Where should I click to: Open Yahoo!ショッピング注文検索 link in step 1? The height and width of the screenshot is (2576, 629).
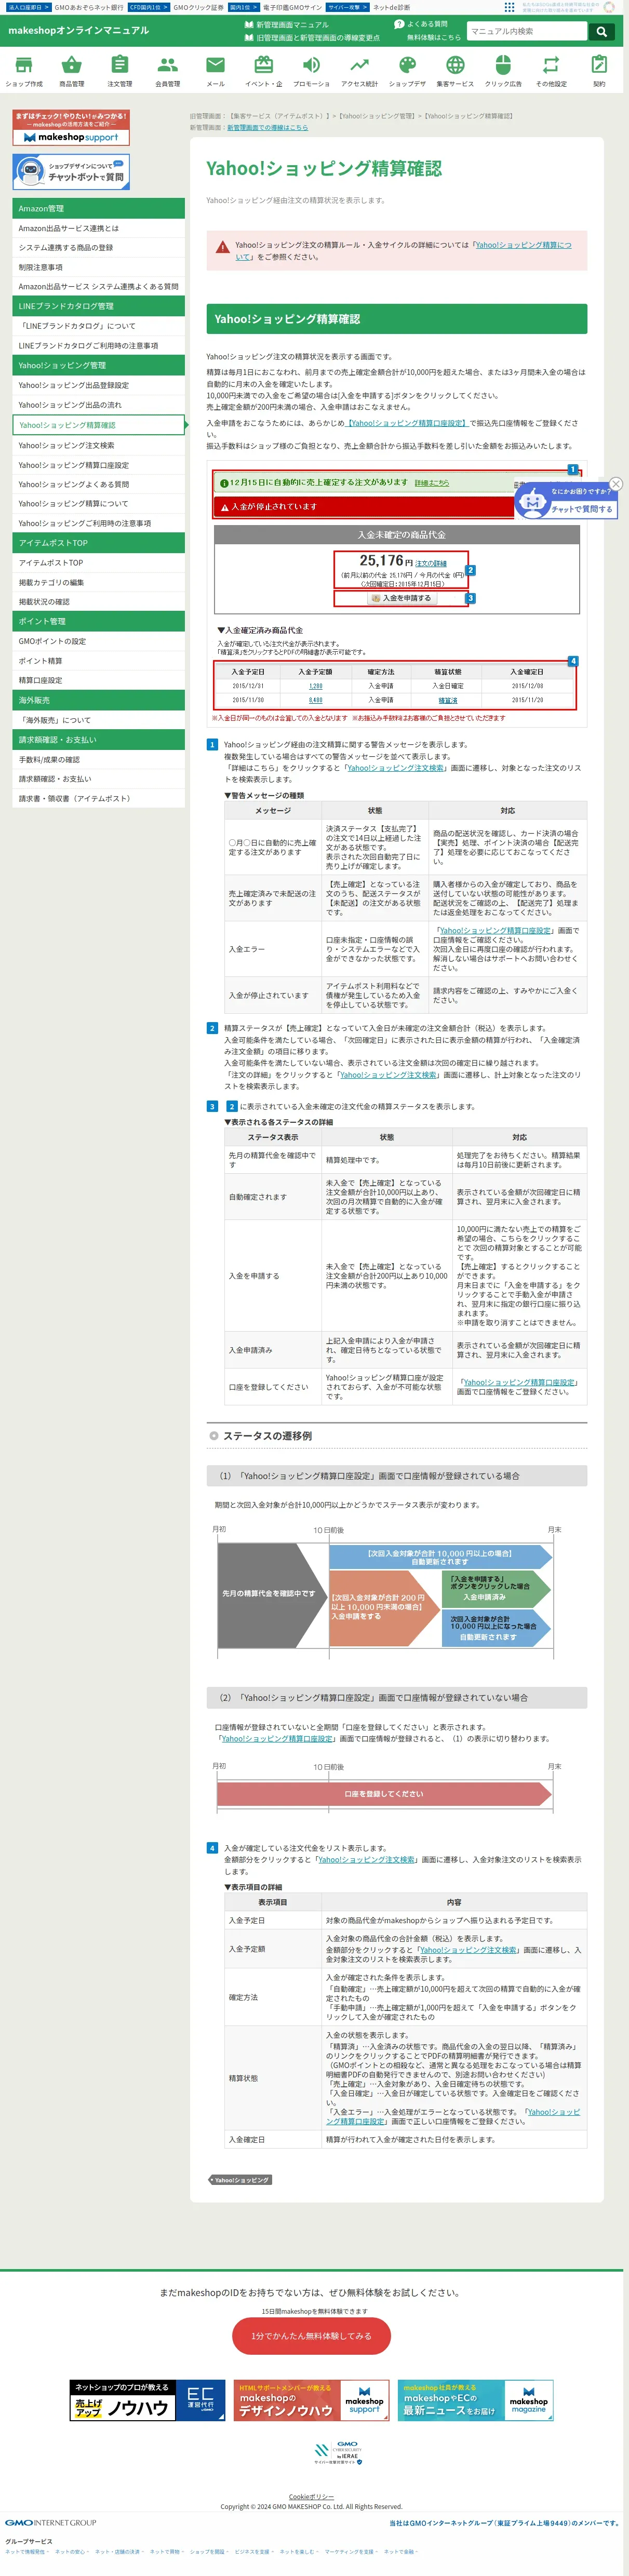click(395, 768)
